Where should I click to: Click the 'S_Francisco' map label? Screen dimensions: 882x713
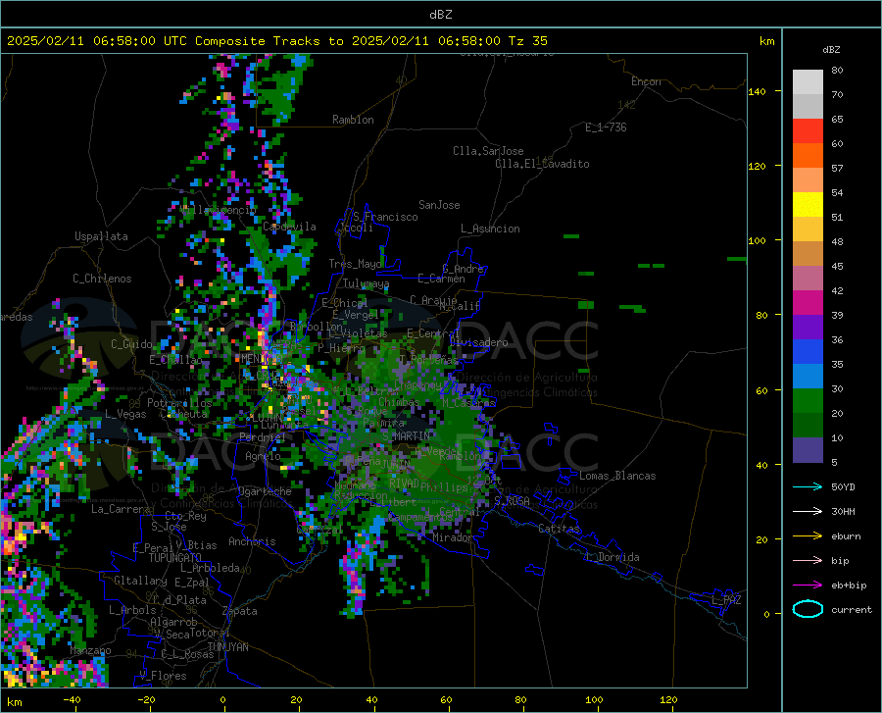[385, 217]
